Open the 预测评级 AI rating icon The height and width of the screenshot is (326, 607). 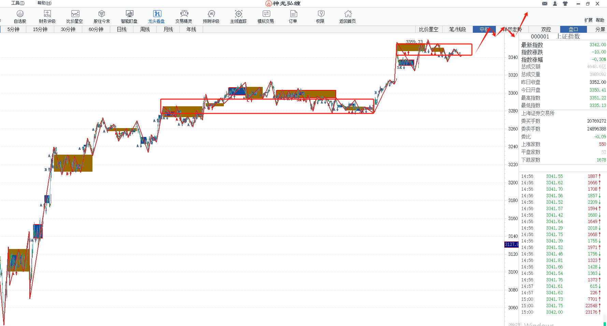tap(211, 14)
